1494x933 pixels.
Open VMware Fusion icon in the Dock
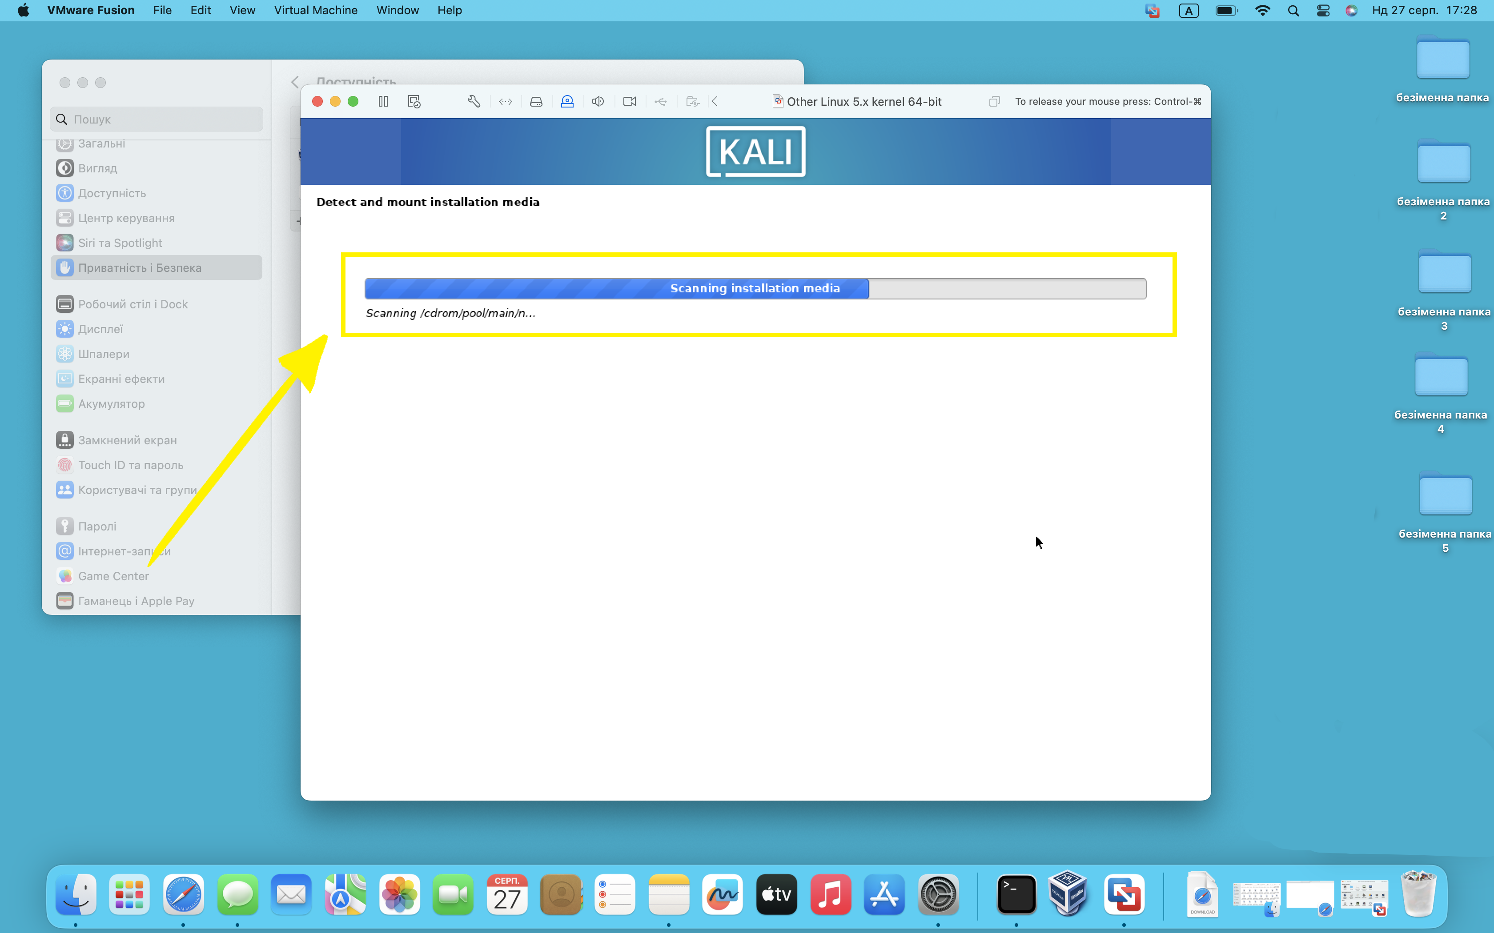(1124, 894)
